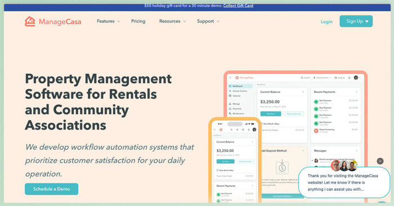Screen dimensions: 394x206
Task: Click the deposit dollar icon in preview
Action: (x=282, y=167)
